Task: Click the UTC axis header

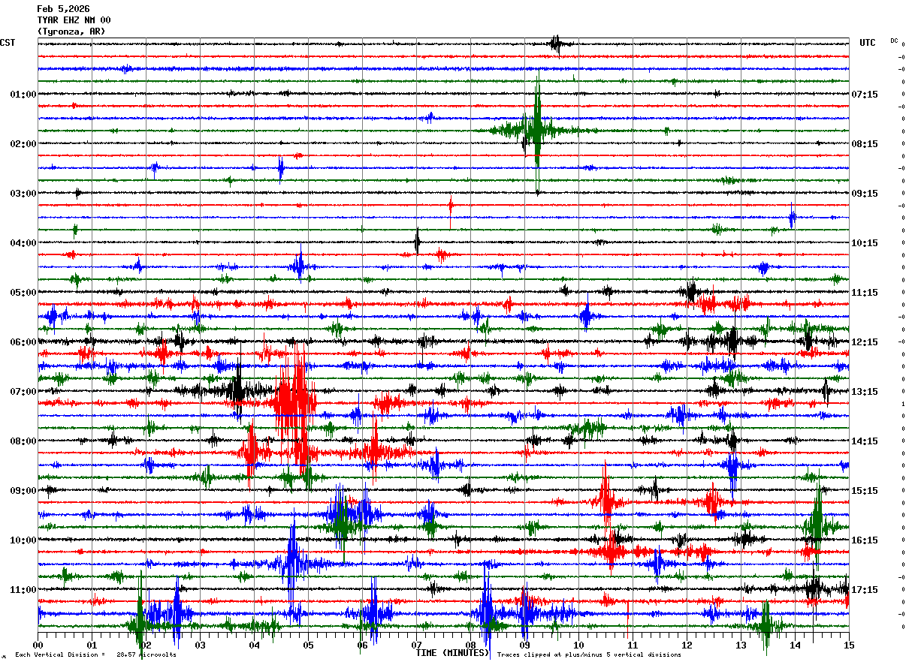Action: tap(868, 43)
